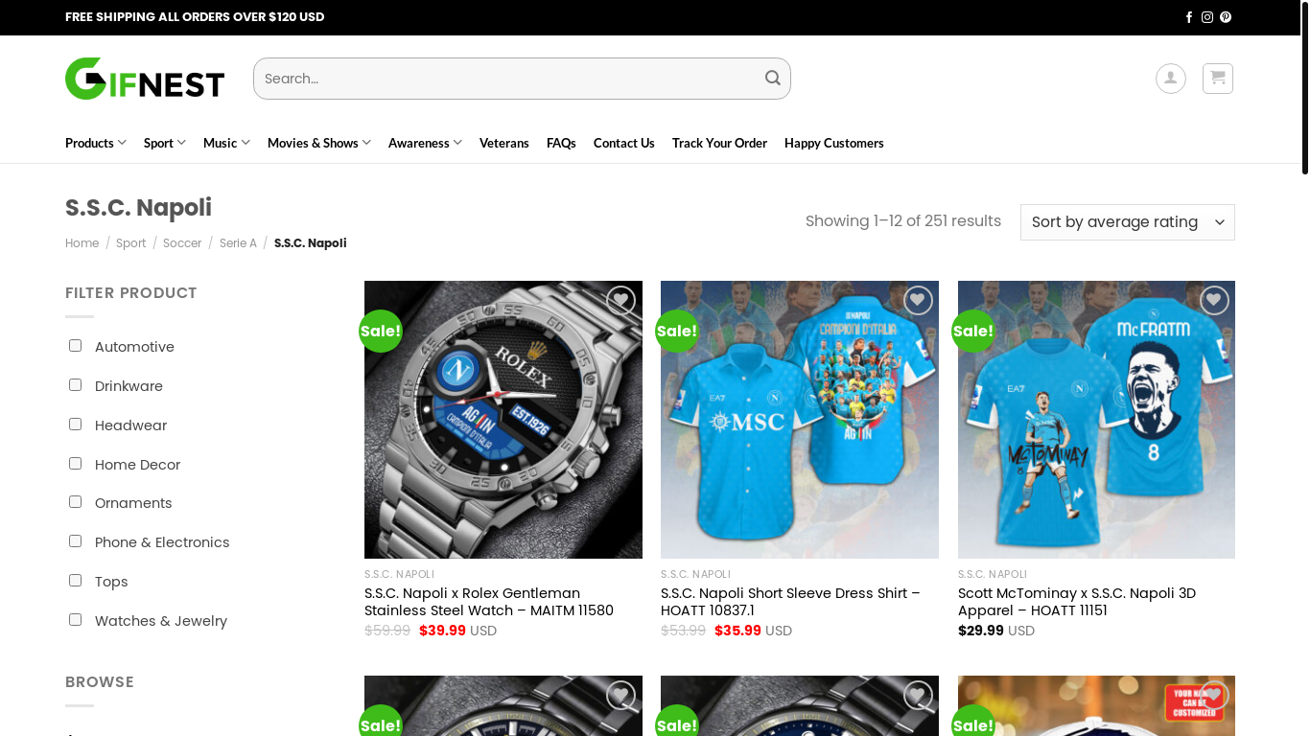Open Track Your Order page
The image size is (1310, 736).
click(719, 143)
